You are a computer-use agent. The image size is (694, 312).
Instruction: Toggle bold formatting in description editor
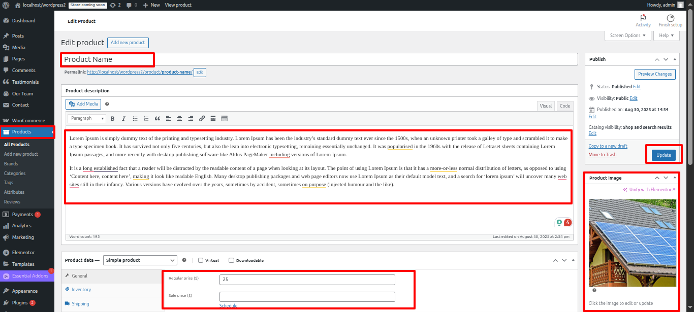tap(113, 118)
